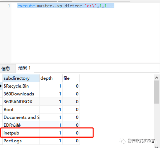Click the scroll down arrow of results
This screenshot has width=160, height=148.
(x=156, y=147)
